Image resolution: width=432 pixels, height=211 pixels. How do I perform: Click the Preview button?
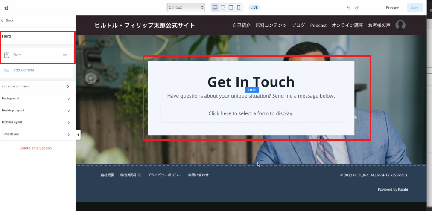click(392, 7)
